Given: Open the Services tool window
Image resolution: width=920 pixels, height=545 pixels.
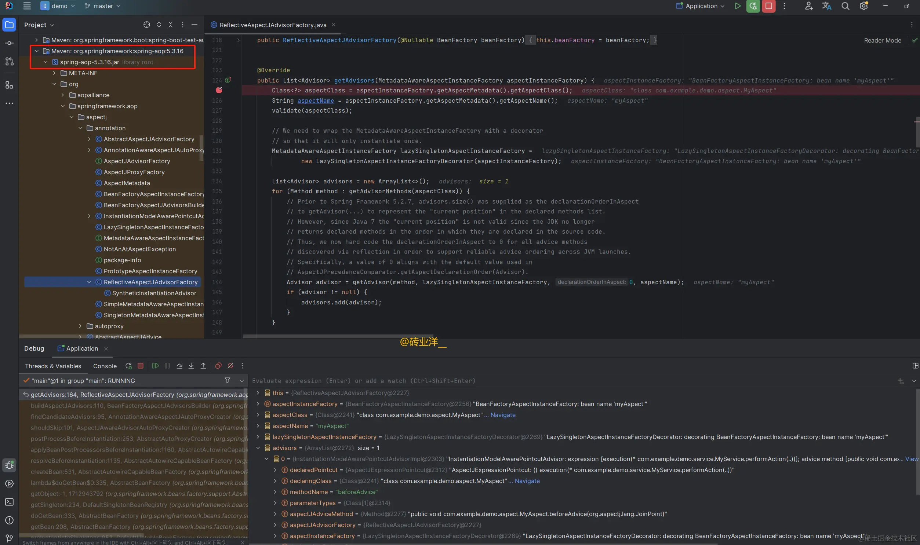Looking at the screenshot, I should pyautogui.click(x=9, y=484).
